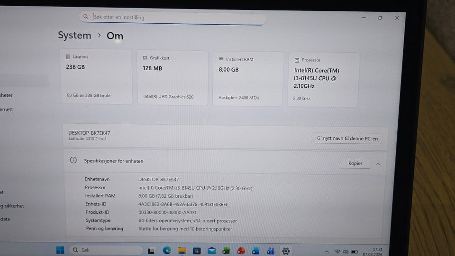455x256 pixels.
Task: Click the Settings gear taskbar icon
Action: tap(286, 251)
